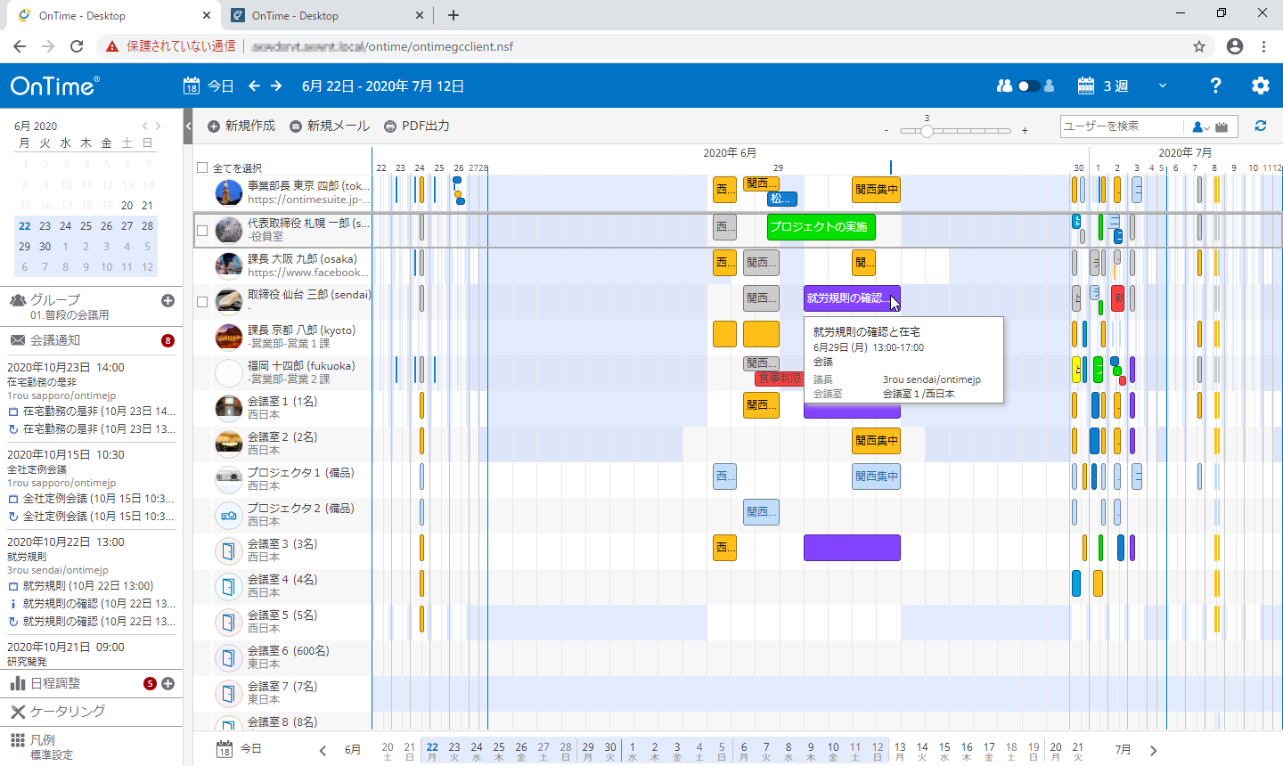1283x766 pixels.
Task: Click the 会議室 3 door icon
Action: [x=229, y=550]
